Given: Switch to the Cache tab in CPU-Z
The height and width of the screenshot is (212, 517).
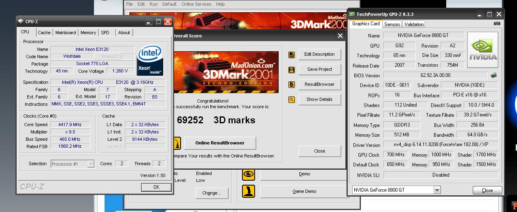Looking at the screenshot, I should (44, 33).
